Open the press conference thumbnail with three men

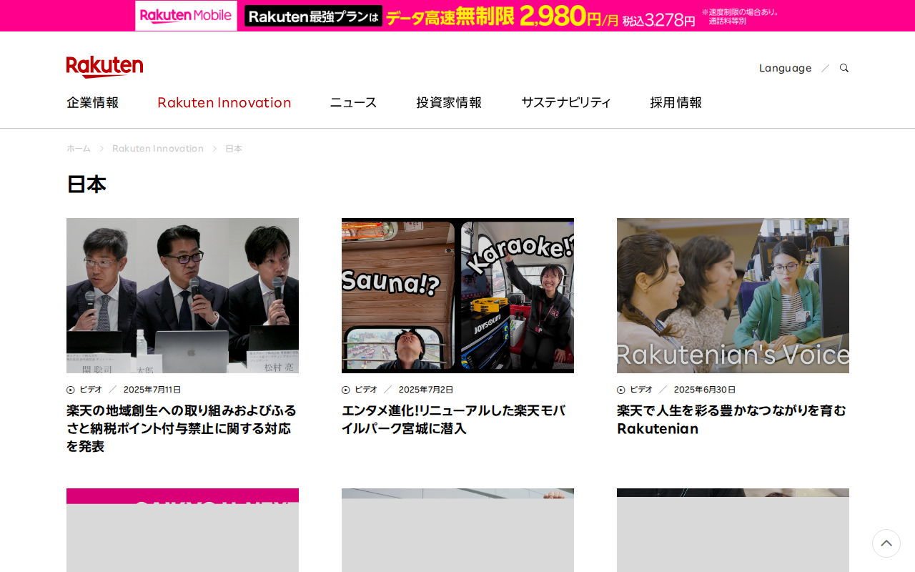pos(182,295)
